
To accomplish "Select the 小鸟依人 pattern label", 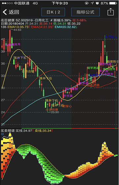I will coord(111,37).
